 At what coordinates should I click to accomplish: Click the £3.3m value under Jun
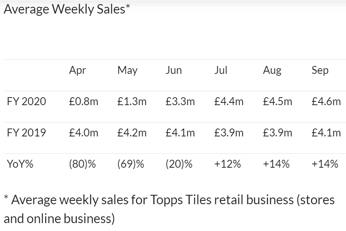(180, 102)
